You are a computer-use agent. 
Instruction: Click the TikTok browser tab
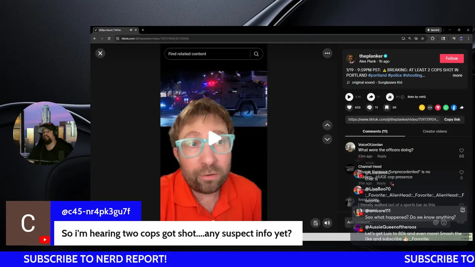[x=115, y=30]
